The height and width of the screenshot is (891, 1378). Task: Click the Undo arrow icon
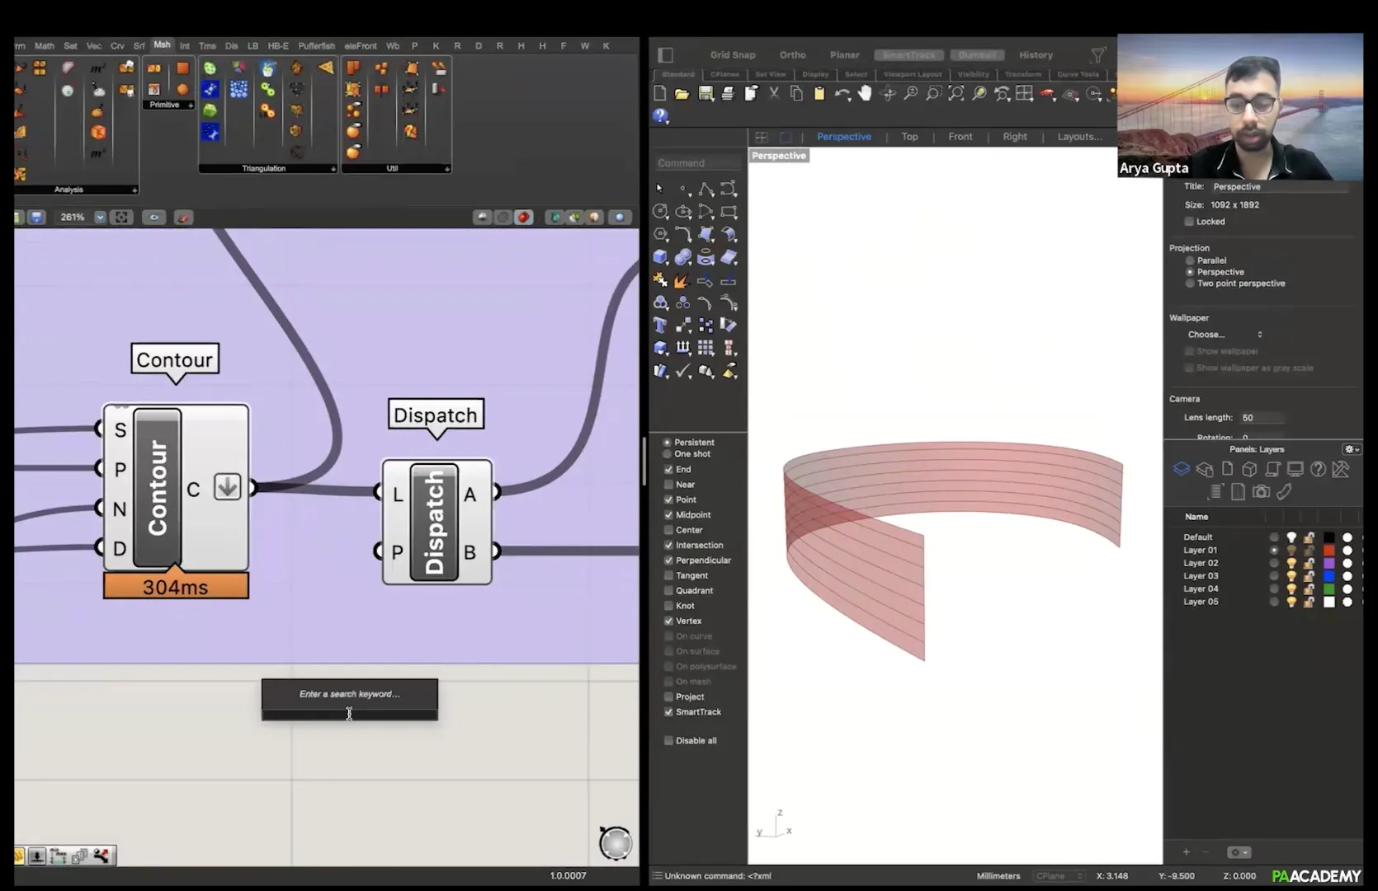pyautogui.click(x=841, y=94)
